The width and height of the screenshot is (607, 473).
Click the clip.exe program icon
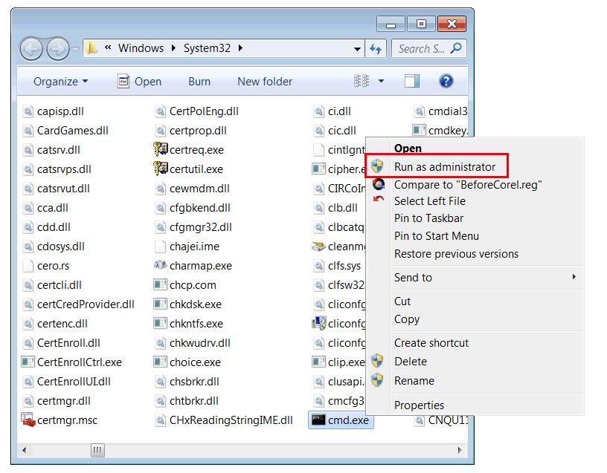point(318,362)
